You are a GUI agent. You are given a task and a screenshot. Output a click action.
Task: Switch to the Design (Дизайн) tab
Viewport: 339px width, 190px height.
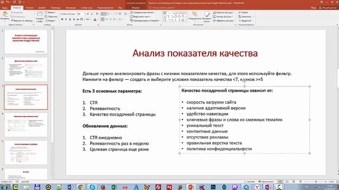(42, 8)
